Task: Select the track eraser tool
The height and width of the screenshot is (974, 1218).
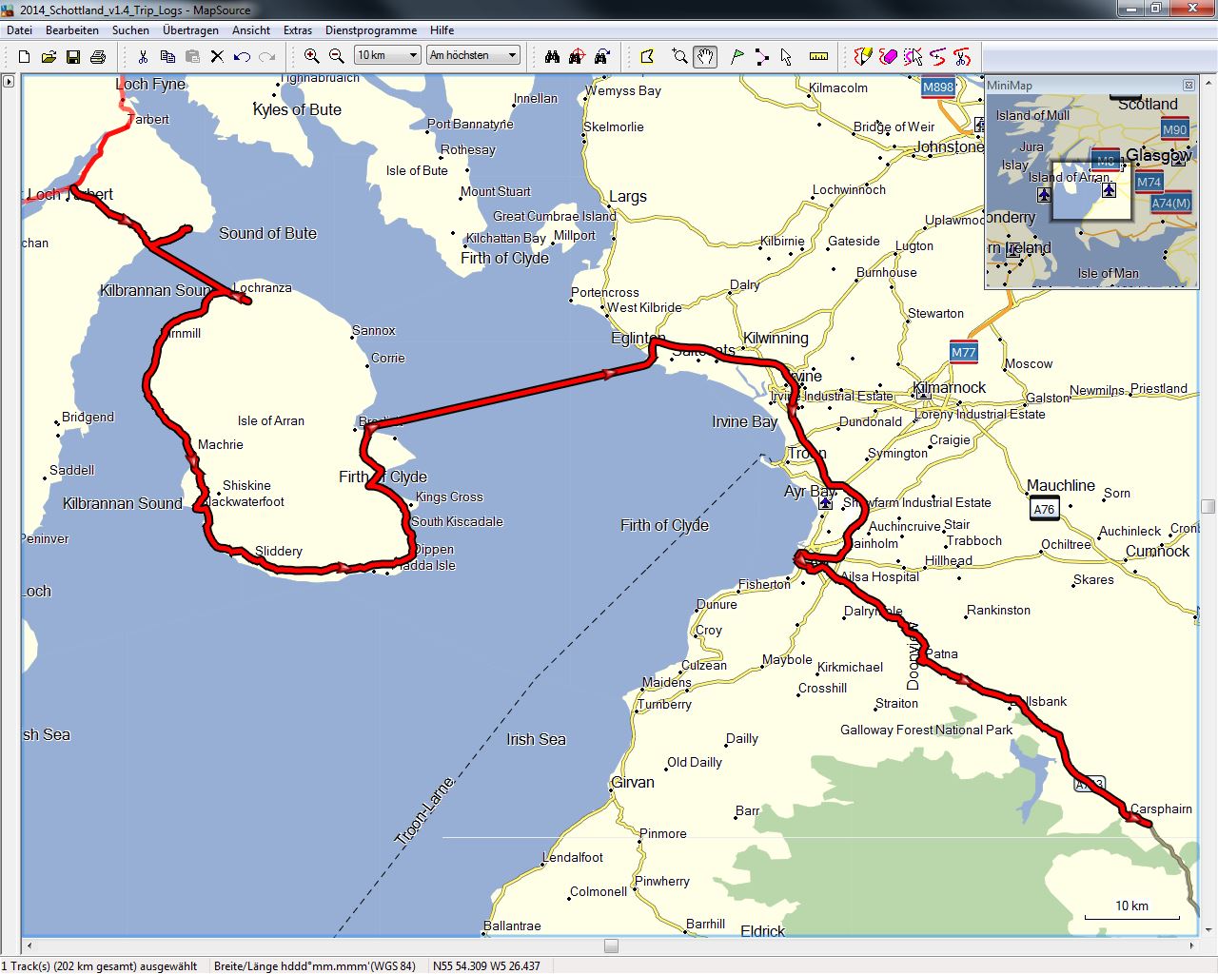Action: 888,57
